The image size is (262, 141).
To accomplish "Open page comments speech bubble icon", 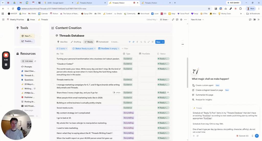I will pos(177,19).
